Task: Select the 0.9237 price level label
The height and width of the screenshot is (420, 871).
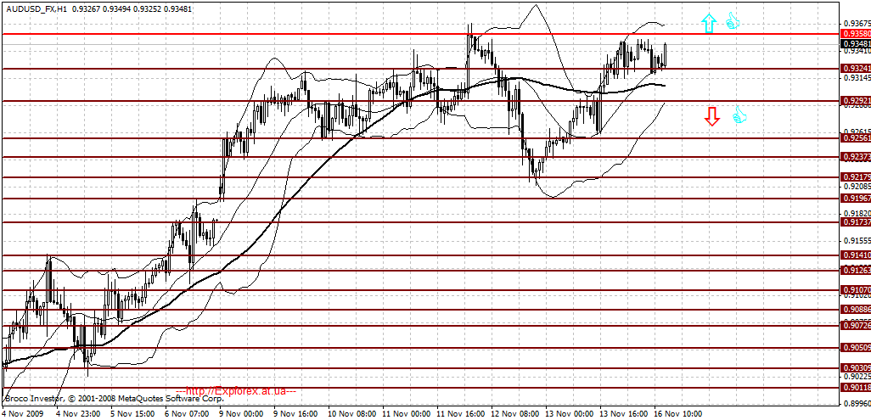Action: [856, 157]
